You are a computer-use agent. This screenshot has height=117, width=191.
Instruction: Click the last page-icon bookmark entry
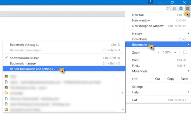click(6, 104)
